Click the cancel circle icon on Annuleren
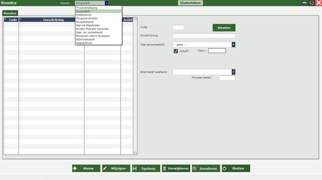The height and width of the screenshot is (180, 322). coord(194,168)
